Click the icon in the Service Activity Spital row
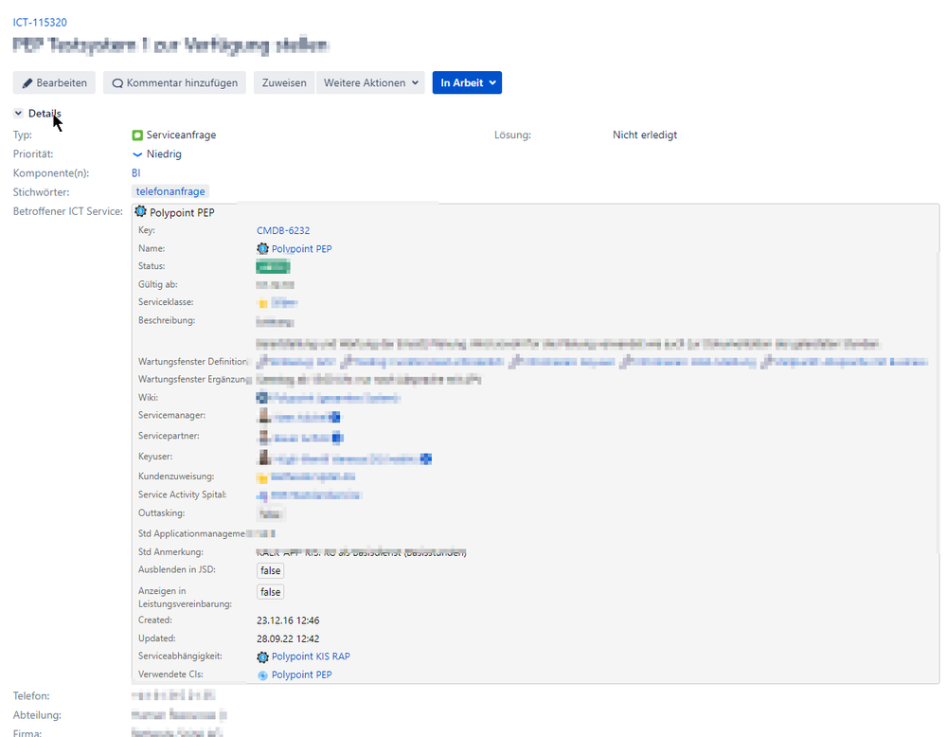 tap(262, 496)
